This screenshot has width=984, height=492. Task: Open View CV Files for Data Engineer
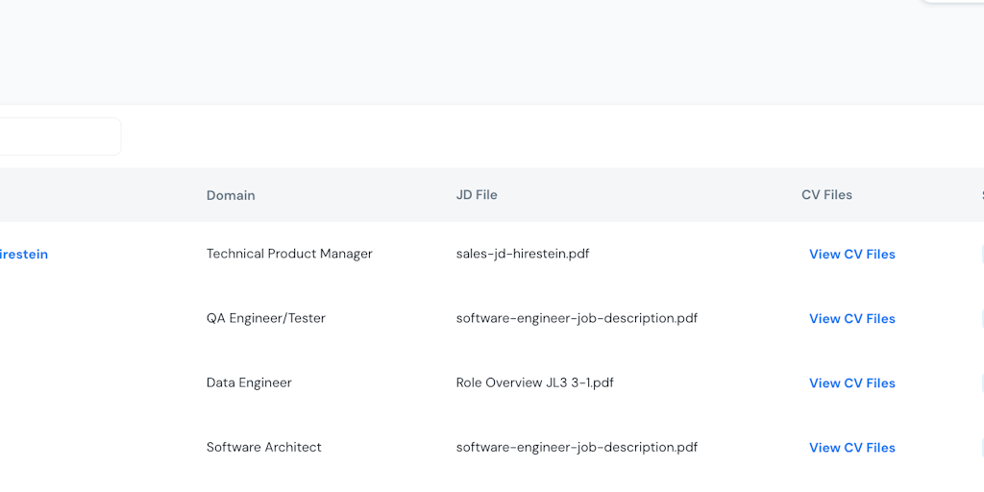tap(851, 383)
